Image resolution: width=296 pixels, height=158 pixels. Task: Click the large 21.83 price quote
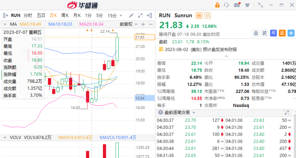[x=171, y=25]
